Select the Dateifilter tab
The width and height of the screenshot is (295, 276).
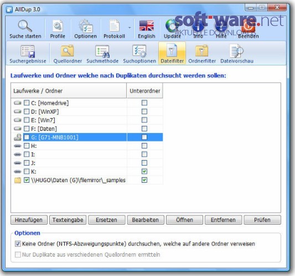point(172,54)
